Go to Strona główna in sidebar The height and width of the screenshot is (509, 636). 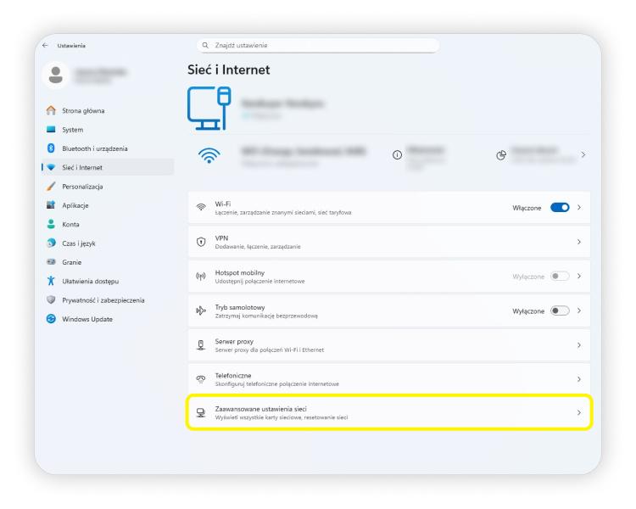(x=83, y=111)
